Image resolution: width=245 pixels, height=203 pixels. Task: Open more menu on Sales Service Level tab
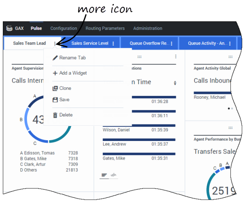pyautogui.click(x=113, y=43)
